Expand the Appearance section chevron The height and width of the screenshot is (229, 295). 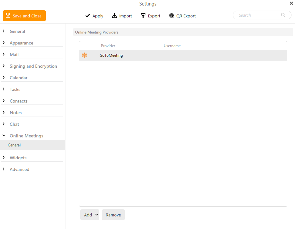[4, 43]
